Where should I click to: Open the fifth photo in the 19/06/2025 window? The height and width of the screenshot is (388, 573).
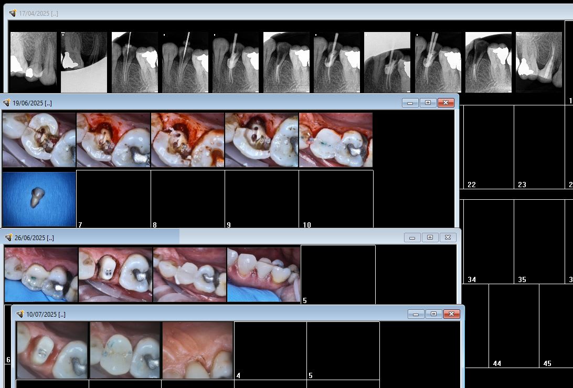[x=336, y=140]
